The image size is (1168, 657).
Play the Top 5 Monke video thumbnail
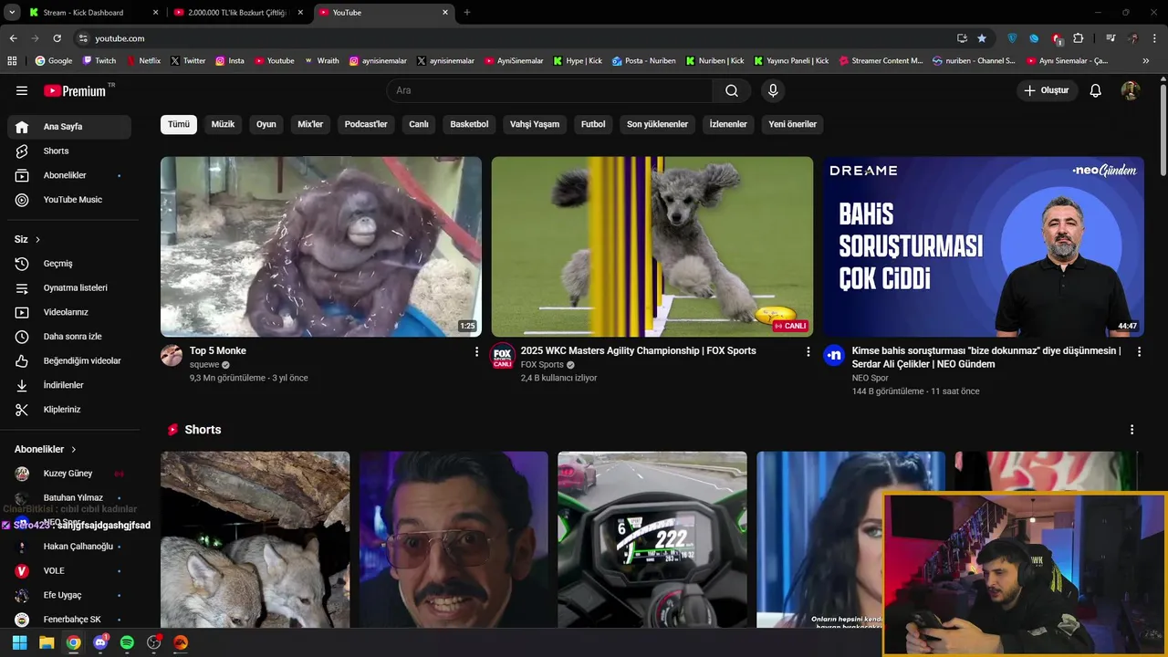321,246
